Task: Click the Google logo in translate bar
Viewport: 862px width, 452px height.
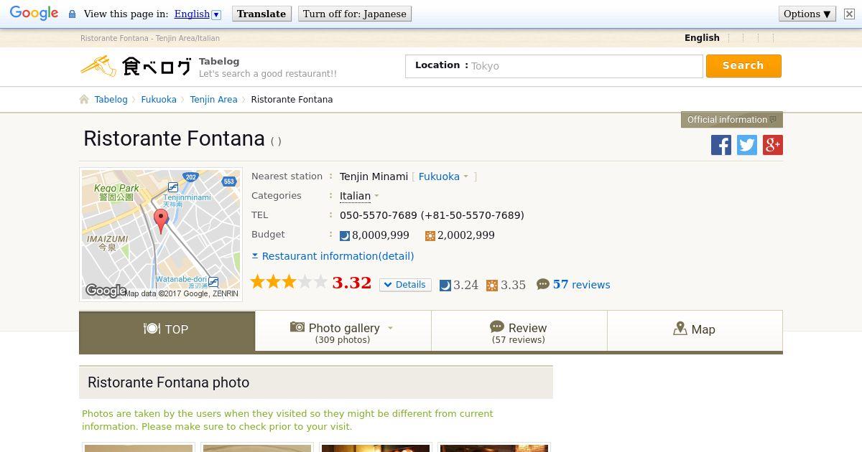Action: pos(34,14)
